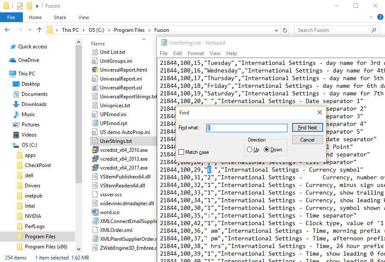This screenshot has height=262, width=385.
Task: Select the CheckPoint folder in tree
Action: coord(38,165)
